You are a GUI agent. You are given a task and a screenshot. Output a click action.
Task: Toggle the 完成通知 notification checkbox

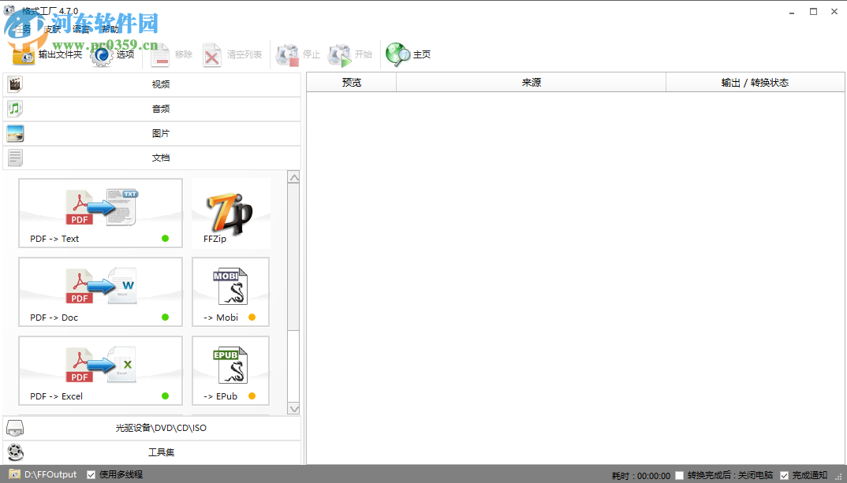(x=785, y=475)
